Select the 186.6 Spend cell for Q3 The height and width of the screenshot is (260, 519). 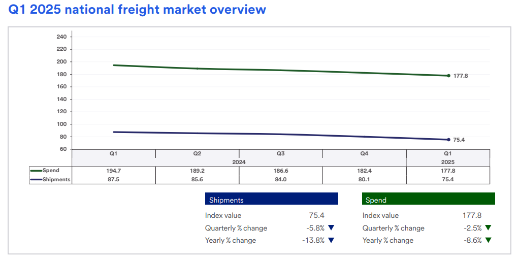coord(280,171)
